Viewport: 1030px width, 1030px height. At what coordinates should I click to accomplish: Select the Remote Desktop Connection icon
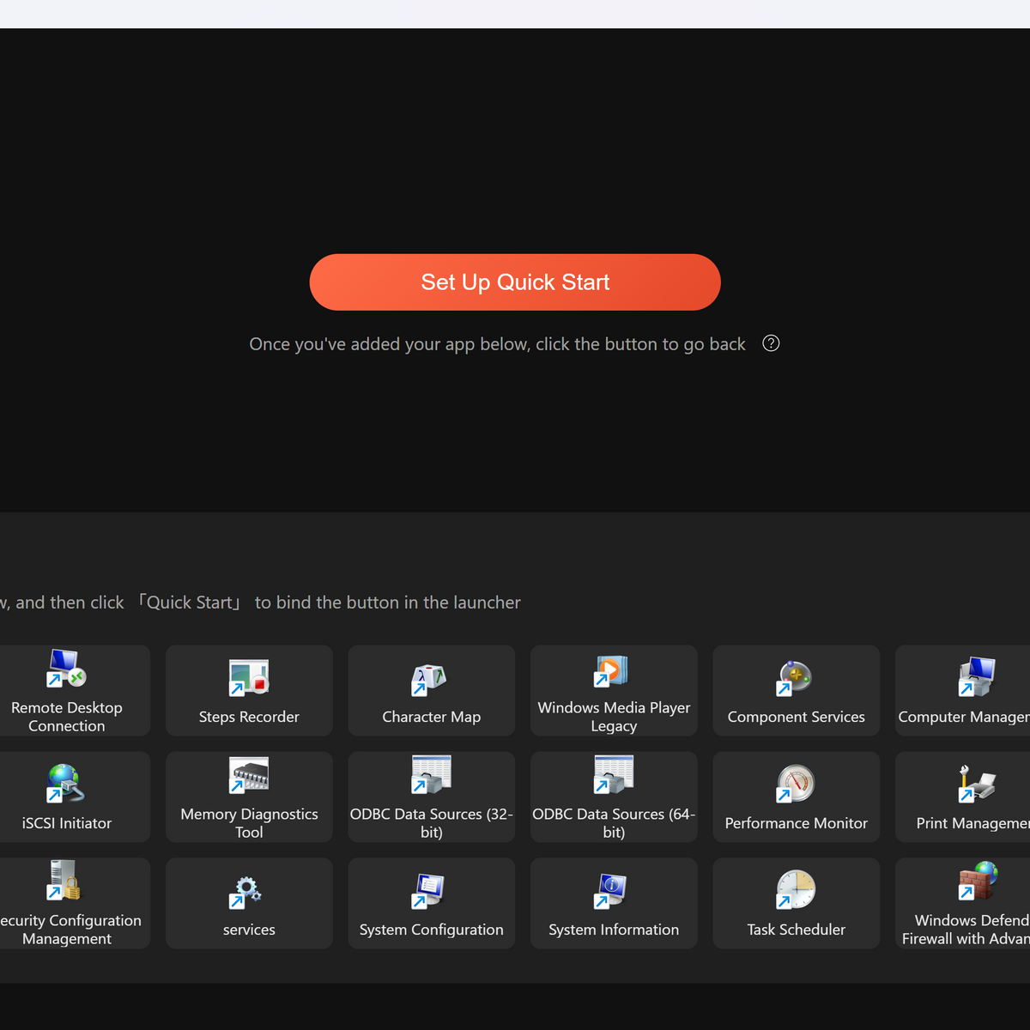click(x=66, y=669)
